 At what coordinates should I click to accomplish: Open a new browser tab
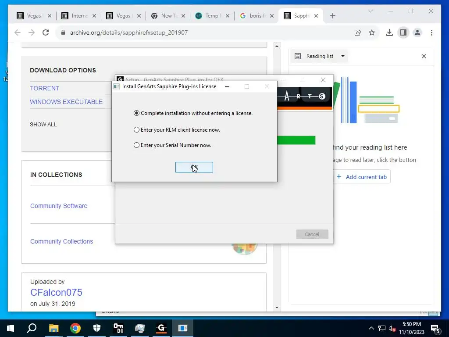[332, 16]
